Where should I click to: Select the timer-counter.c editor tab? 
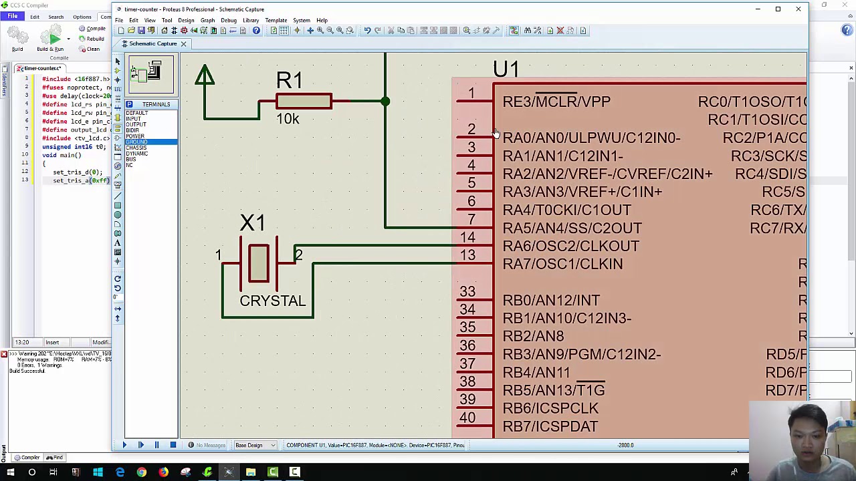point(39,68)
